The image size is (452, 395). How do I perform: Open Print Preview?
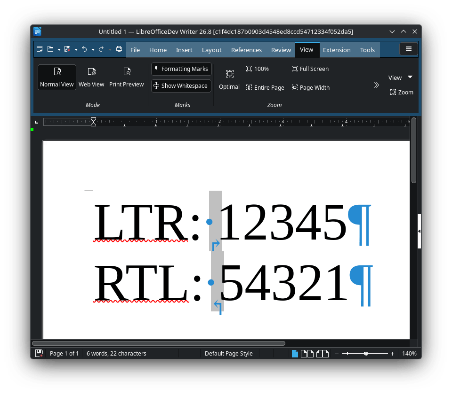pyautogui.click(x=127, y=77)
